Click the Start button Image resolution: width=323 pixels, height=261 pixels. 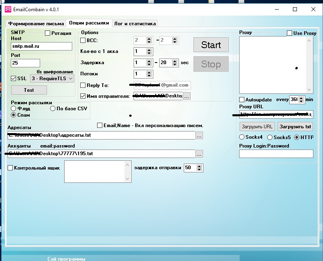(211, 45)
